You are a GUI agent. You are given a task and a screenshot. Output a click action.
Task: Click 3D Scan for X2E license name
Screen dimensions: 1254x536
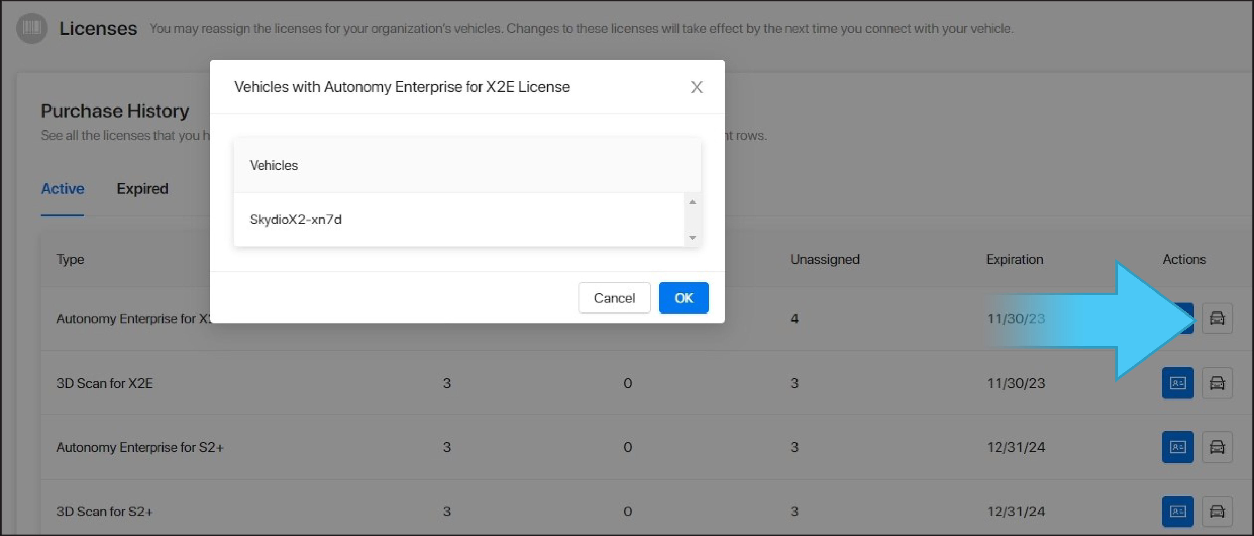105,383
